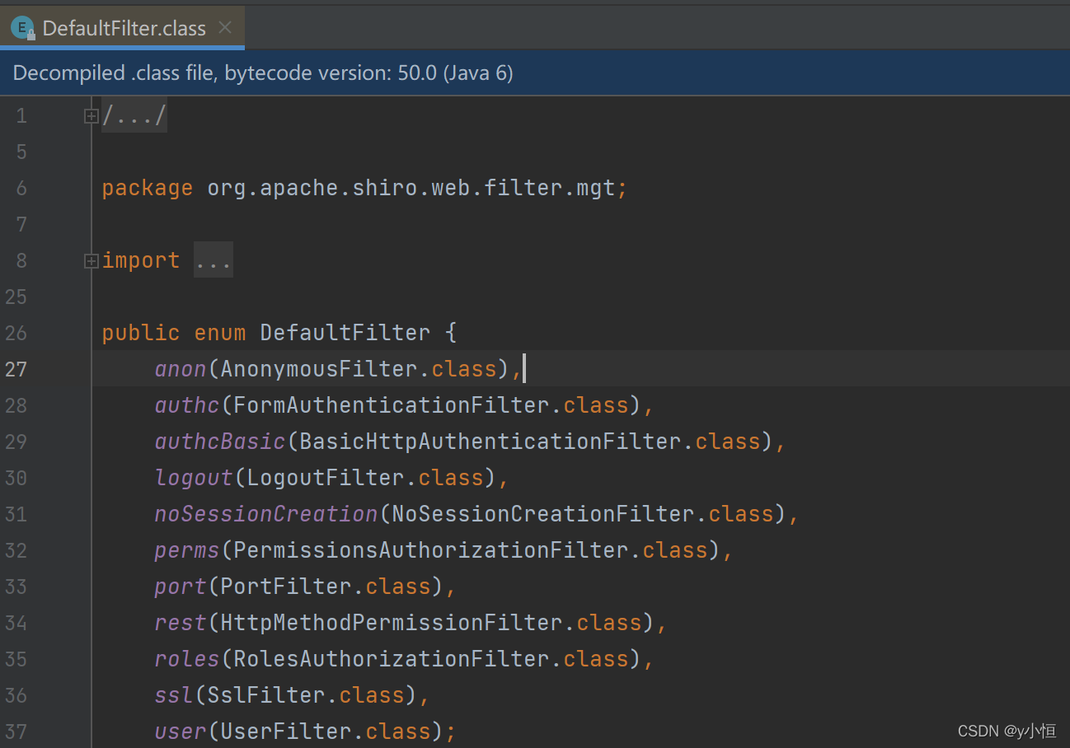Click the package name org.apache.shiro.web.filter.mgt
1070x748 pixels.
tap(411, 189)
